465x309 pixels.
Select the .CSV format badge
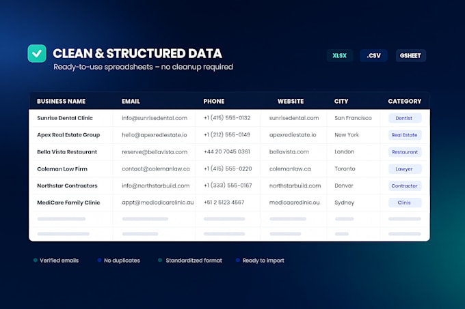point(373,55)
